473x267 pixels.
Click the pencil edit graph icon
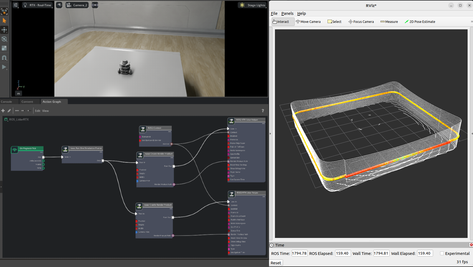tap(9, 111)
